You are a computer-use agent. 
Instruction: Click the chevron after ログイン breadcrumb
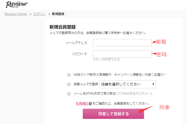(49, 14)
